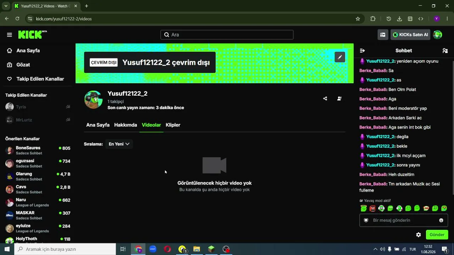Image resolution: width=454 pixels, height=255 pixels.
Task: Open the Windows notification center
Action: pyautogui.click(x=445, y=249)
